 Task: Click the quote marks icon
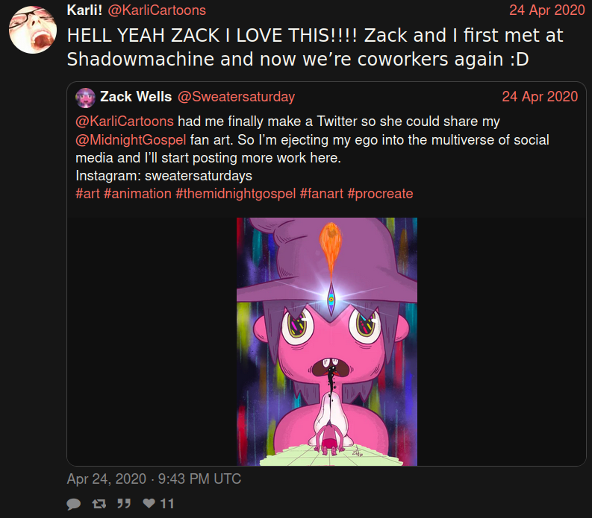[124, 503]
